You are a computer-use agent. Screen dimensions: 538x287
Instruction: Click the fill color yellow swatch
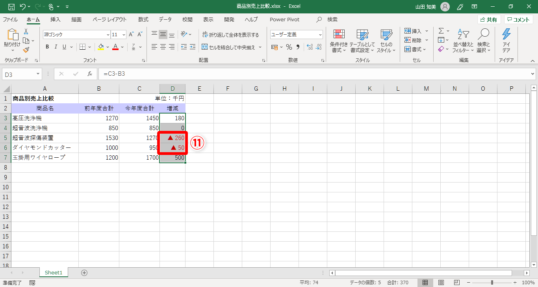coord(101,47)
